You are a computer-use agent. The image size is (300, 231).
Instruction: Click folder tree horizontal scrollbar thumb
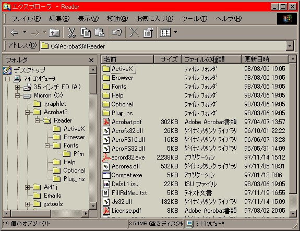31,213
